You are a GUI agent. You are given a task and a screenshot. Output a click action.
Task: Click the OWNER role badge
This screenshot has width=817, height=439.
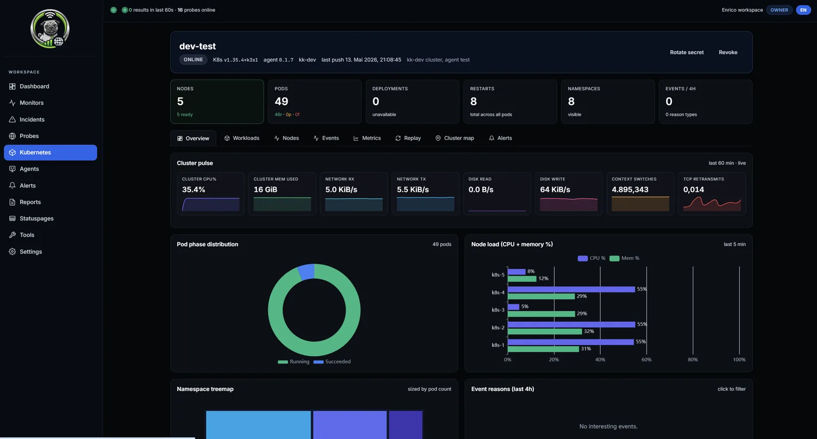click(x=779, y=10)
